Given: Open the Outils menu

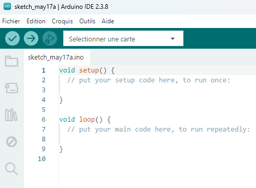Looking at the screenshot, I should click(x=87, y=21).
